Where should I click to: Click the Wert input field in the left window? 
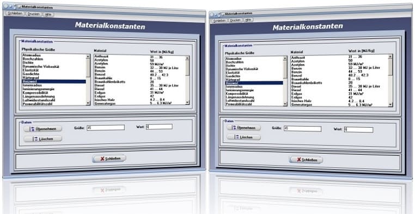point(159,127)
